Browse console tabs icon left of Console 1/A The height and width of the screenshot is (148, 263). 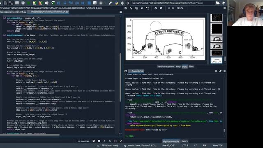[x=126, y=71]
